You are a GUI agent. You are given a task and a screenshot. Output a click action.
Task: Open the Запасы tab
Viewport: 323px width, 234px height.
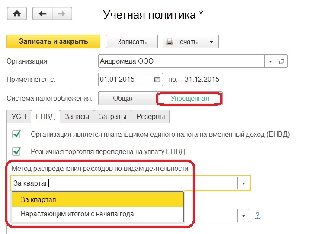tap(77, 116)
